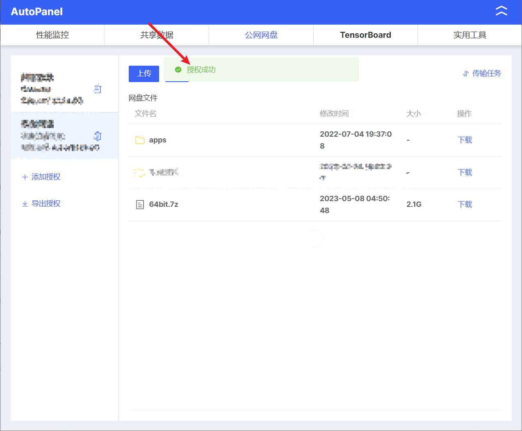Copy the first authorization entry's credentials
Screen dimensions: 522x431
pyautogui.click(x=98, y=89)
